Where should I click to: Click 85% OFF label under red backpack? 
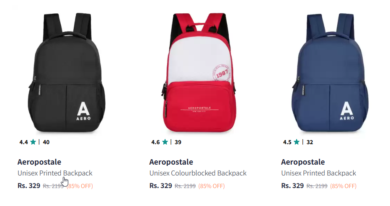pyautogui.click(x=212, y=186)
